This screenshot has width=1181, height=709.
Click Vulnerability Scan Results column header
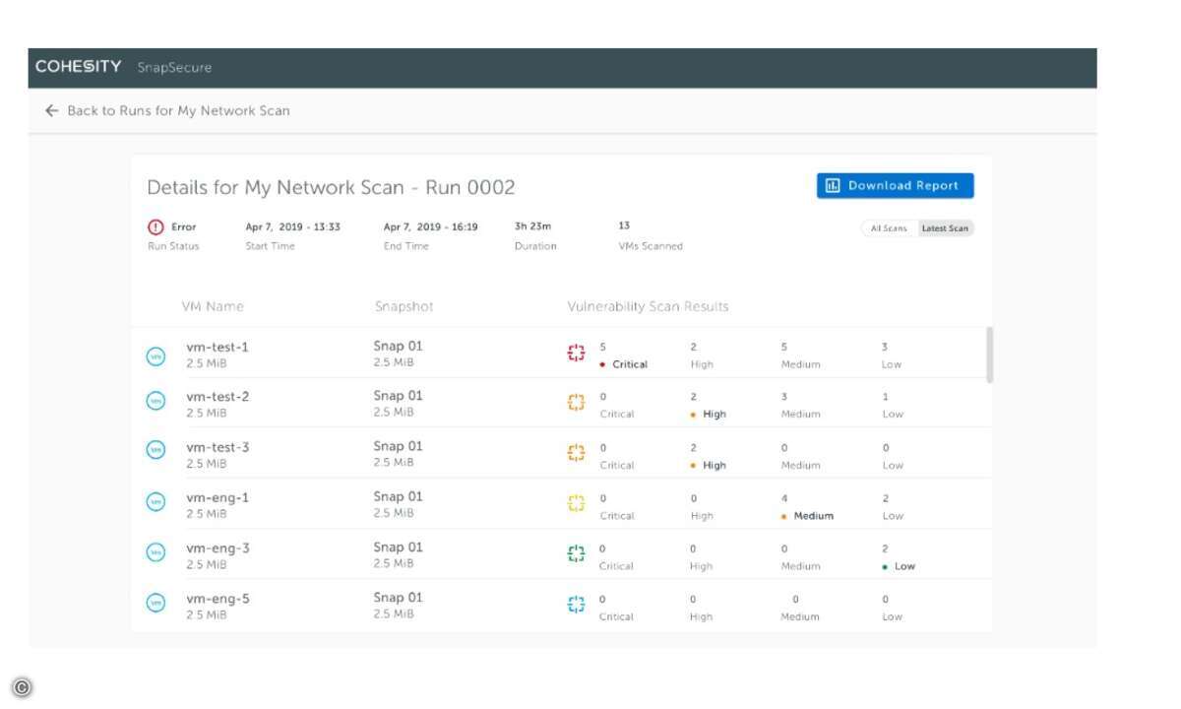(x=648, y=306)
